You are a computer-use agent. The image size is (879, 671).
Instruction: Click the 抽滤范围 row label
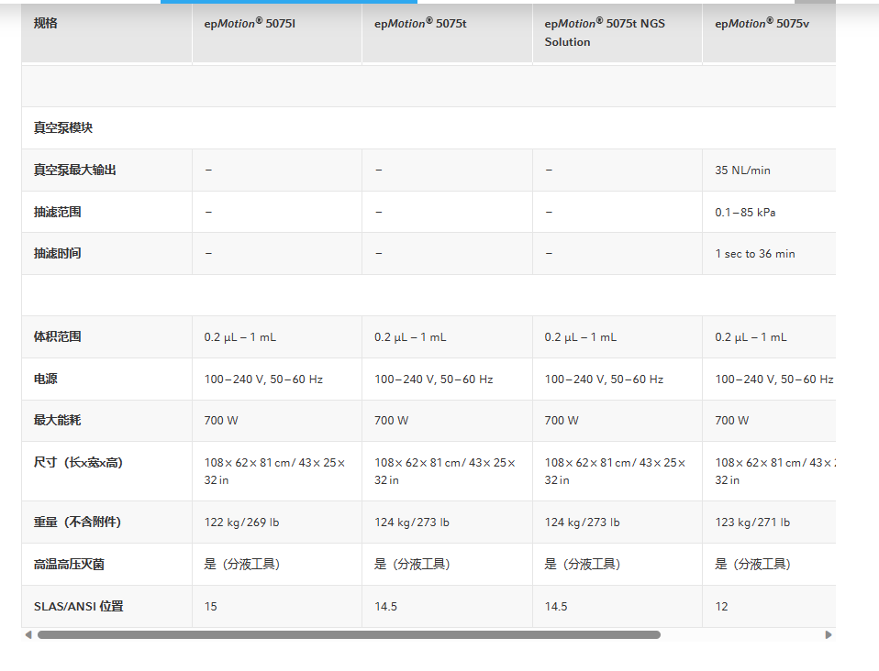click(x=57, y=212)
